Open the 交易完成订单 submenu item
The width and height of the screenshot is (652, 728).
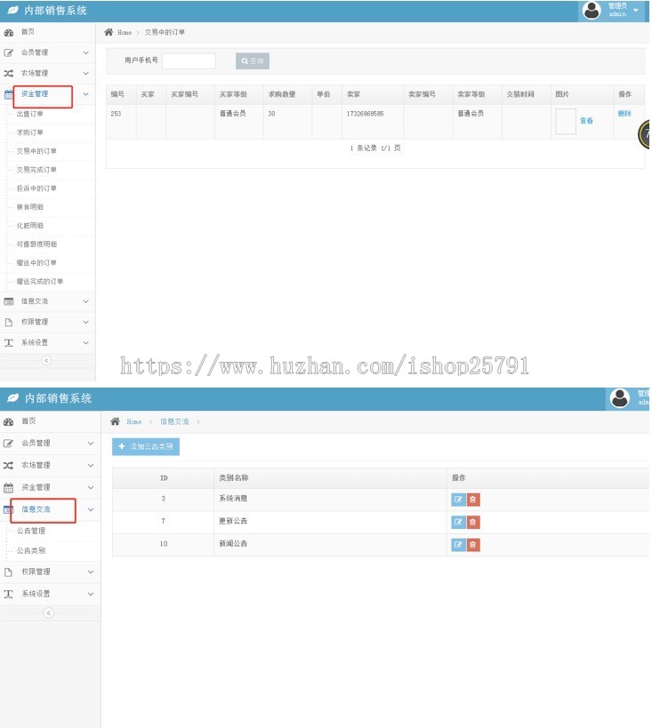coord(36,170)
